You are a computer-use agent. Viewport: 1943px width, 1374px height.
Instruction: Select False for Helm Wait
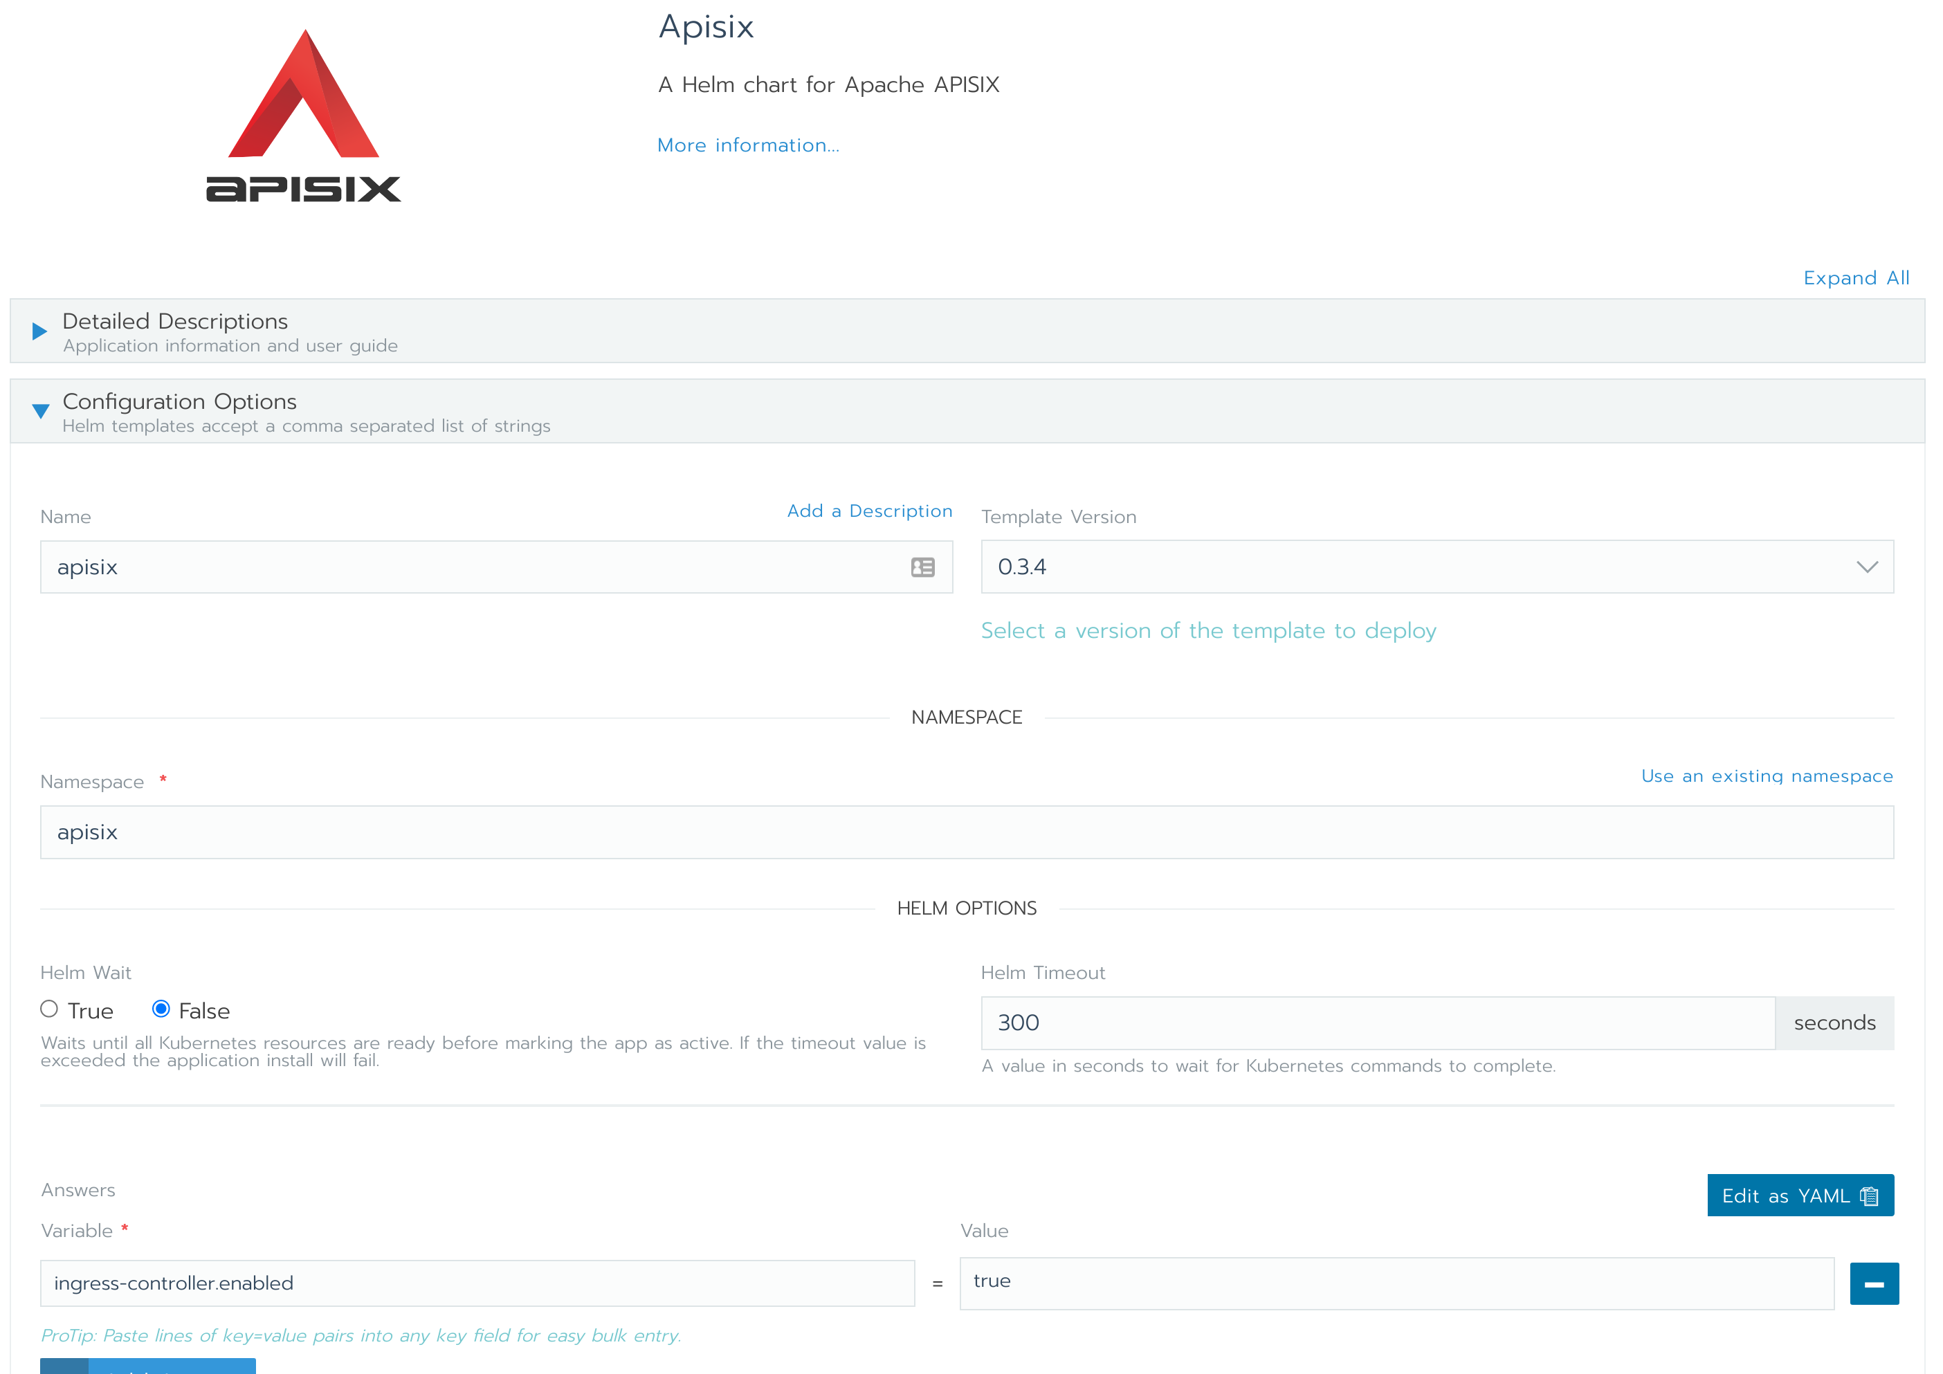pyautogui.click(x=161, y=1009)
